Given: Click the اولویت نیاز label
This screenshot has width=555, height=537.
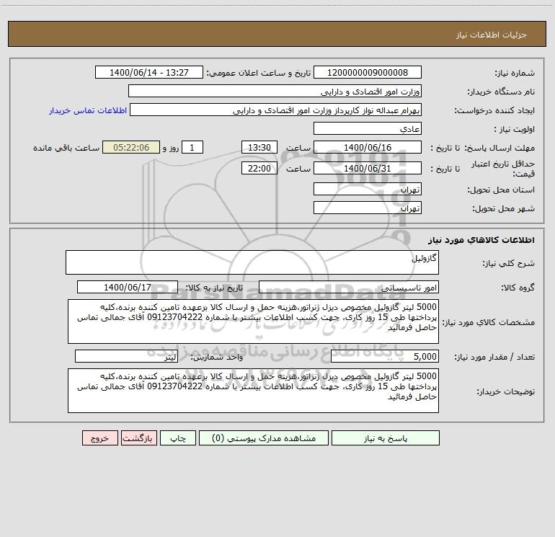Looking at the screenshot, I should click(515, 130).
